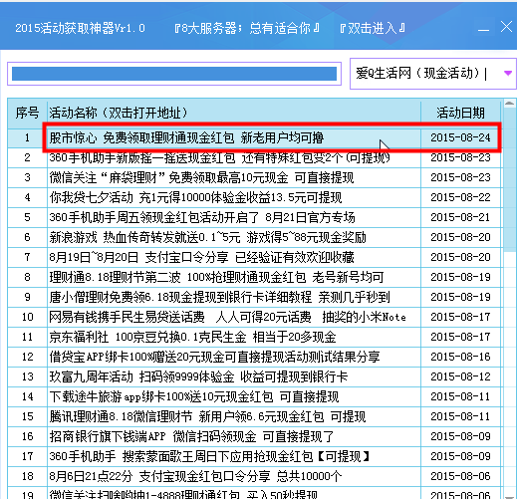Click title text 『8大服务器：总有适合你』
The height and width of the screenshot is (499, 517).
click(x=247, y=28)
